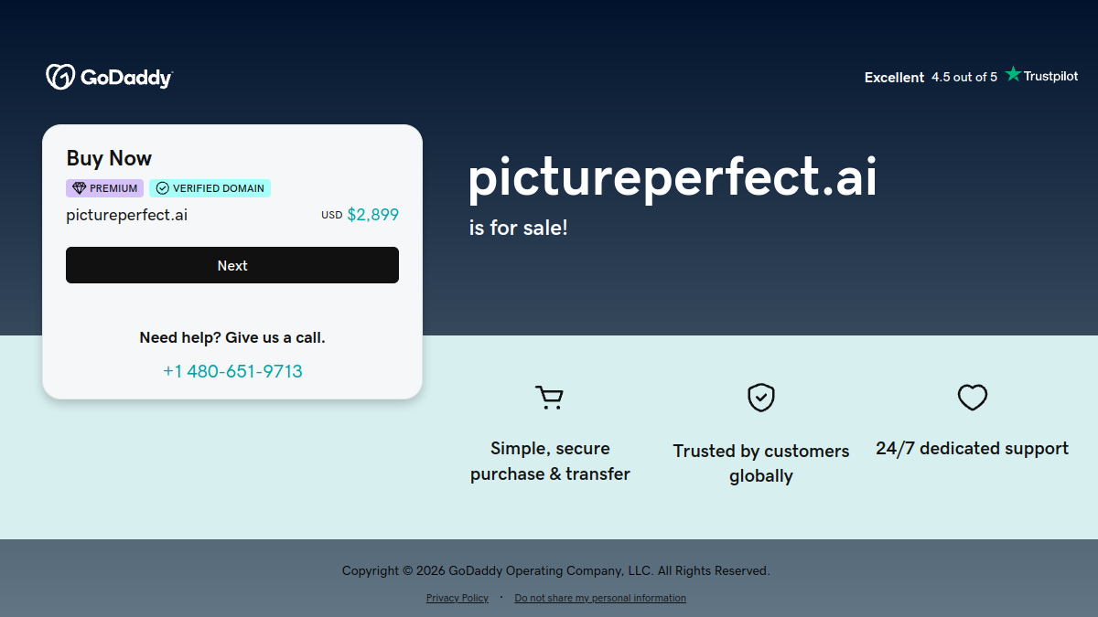The image size is (1098, 617).
Task: Click the shield checkmark icon
Action: [761, 398]
